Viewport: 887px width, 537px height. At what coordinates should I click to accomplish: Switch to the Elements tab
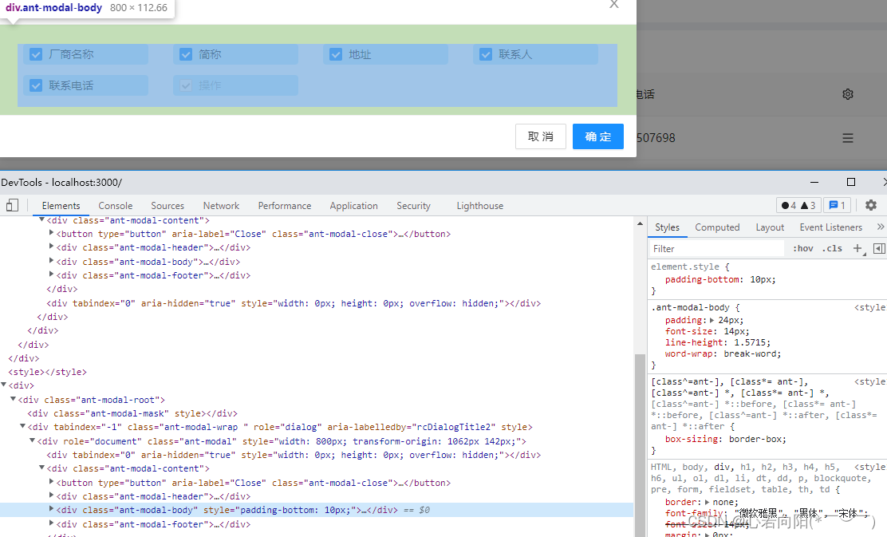click(x=61, y=205)
